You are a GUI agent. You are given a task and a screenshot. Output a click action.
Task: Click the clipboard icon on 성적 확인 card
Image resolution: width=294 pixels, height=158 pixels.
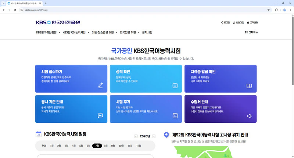point(175,86)
